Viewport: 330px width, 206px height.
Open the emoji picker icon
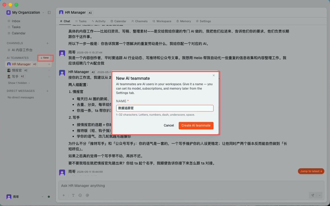click(80, 195)
